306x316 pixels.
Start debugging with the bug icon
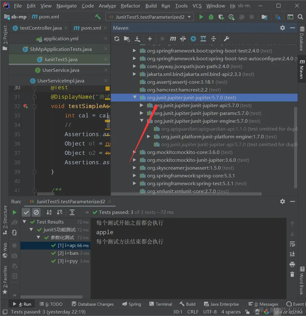click(211, 17)
